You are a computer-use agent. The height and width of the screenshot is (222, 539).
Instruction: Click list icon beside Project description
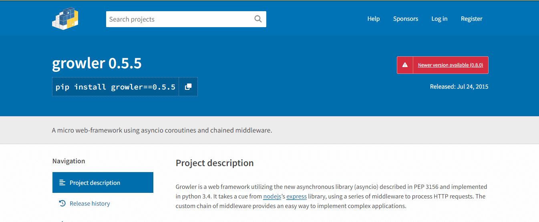point(62,182)
